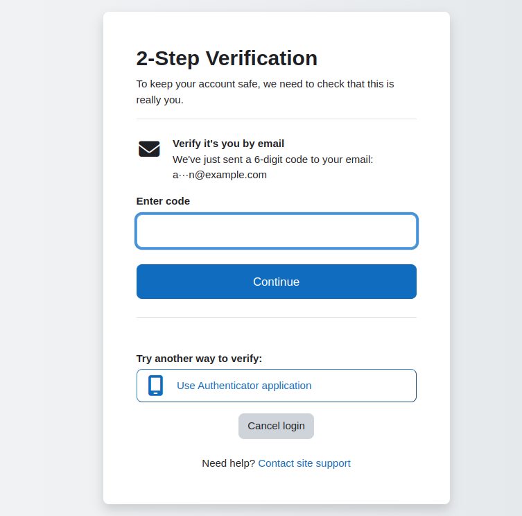Image resolution: width=522 pixels, height=516 pixels.
Task: Click divider line beneath the intro paragraph
Action: (x=277, y=119)
